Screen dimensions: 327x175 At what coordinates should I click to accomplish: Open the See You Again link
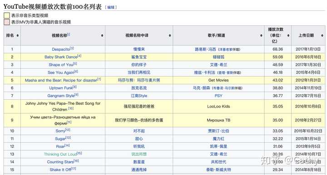point(61,73)
